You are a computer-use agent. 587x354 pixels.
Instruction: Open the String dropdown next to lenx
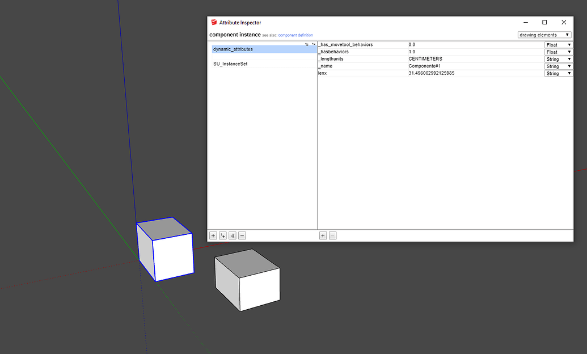pos(558,73)
